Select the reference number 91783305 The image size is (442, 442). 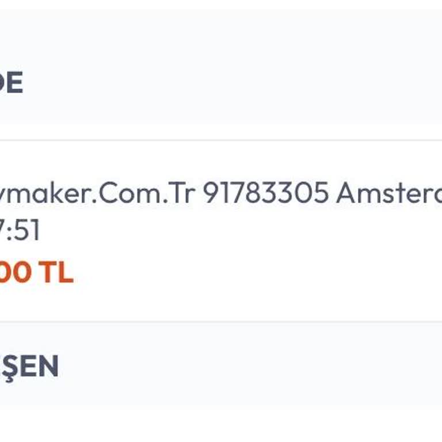tap(265, 193)
